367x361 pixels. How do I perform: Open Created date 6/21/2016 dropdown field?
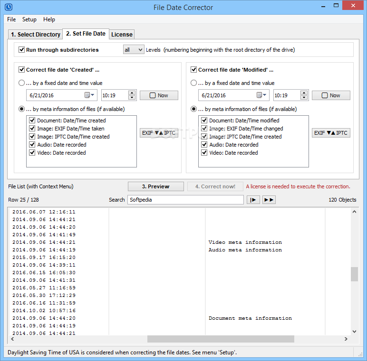(61, 95)
